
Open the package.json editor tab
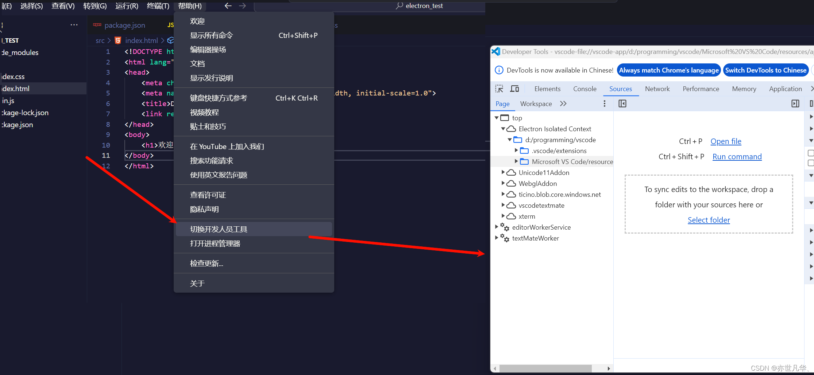click(125, 25)
